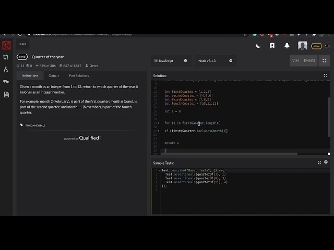Click the line 'let firstQuarter = [1,2,3]'
The width and height of the screenshot is (334, 250).
(x=188, y=92)
